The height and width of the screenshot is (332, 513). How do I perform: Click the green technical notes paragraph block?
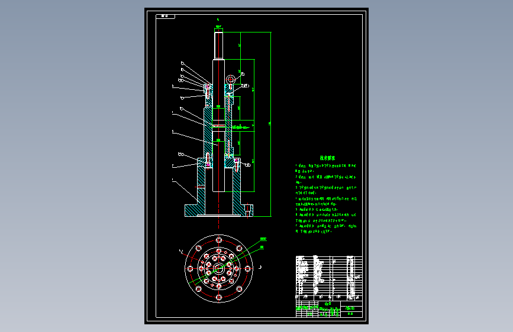point(326,198)
